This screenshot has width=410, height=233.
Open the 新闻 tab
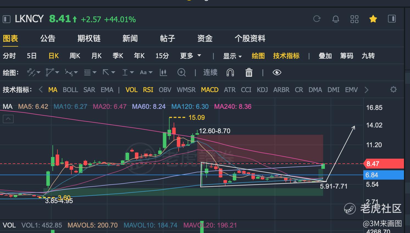tap(130, 38)
